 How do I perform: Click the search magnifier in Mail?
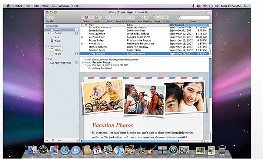[179, 18]
